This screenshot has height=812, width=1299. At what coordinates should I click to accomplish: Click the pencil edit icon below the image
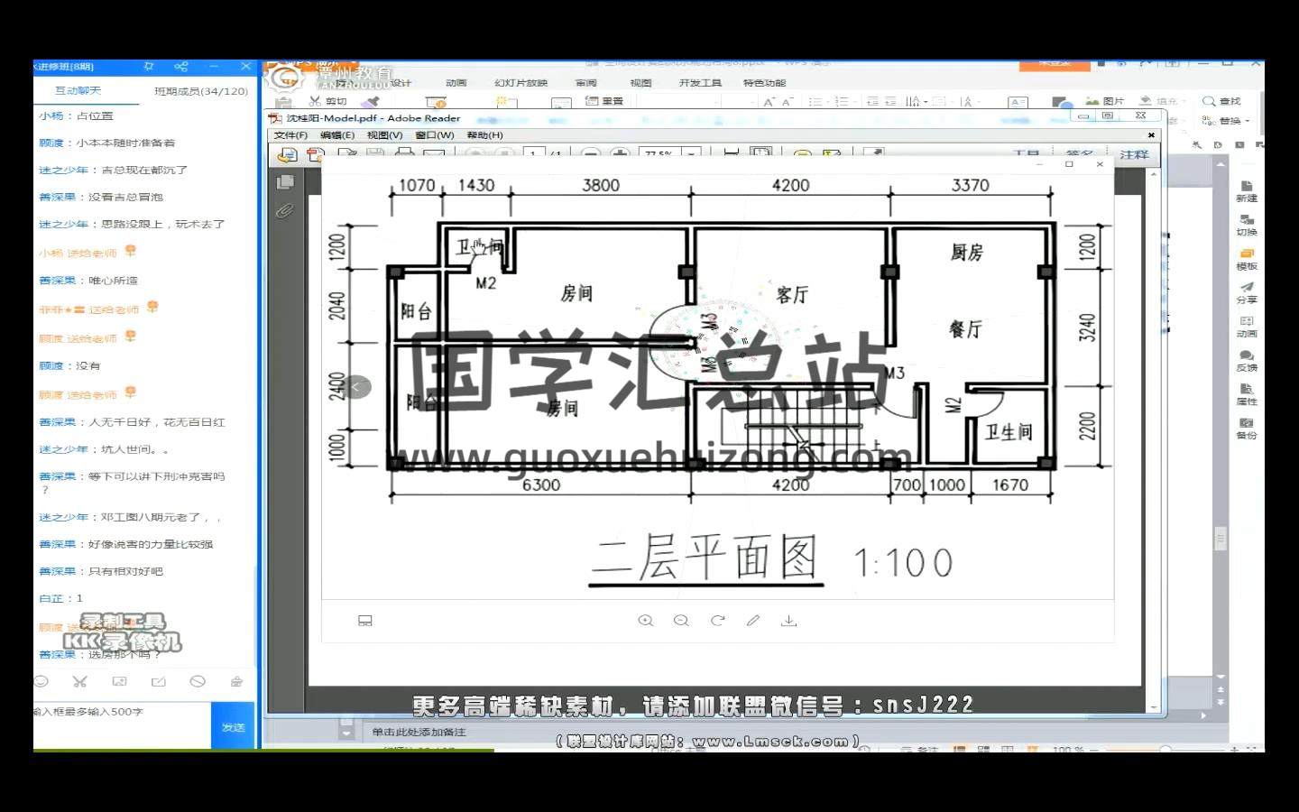point(753,621)
